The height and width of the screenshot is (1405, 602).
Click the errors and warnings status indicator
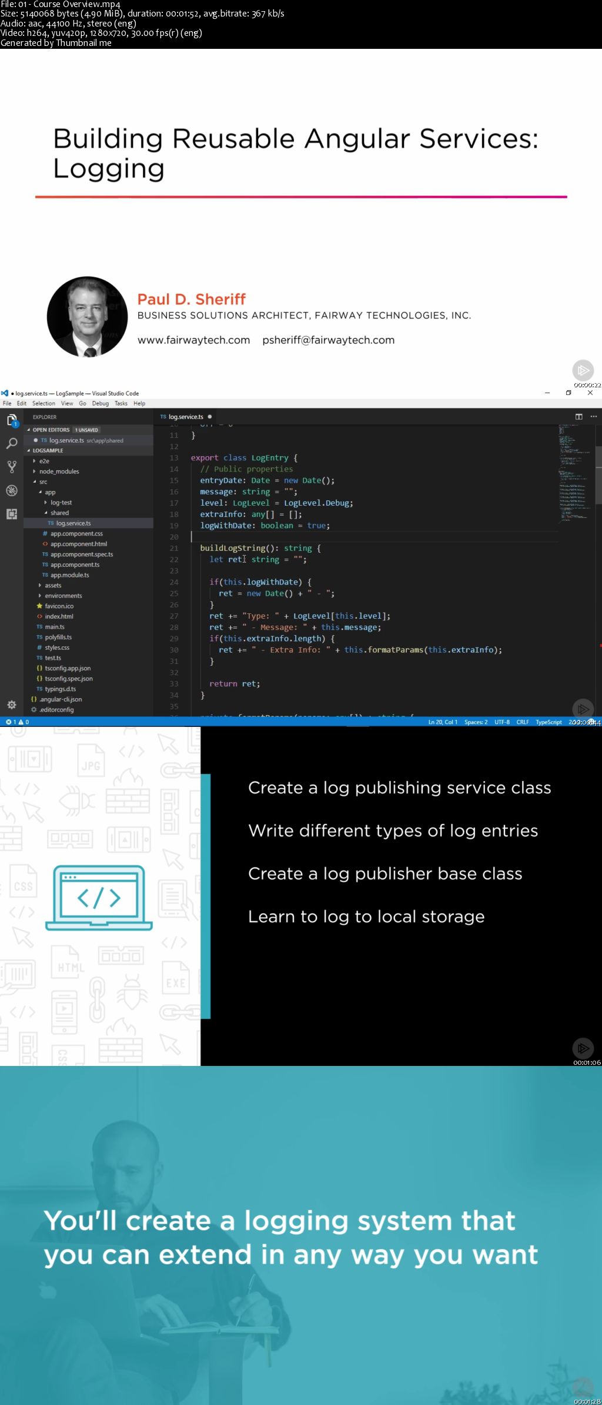point(18,722)
